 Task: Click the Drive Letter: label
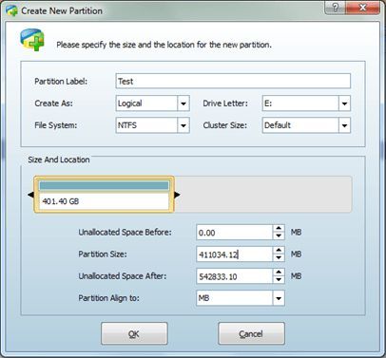[x=225, y=104]
